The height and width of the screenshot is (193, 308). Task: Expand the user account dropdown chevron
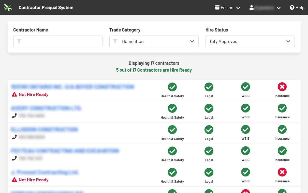(x=279, y=8)
